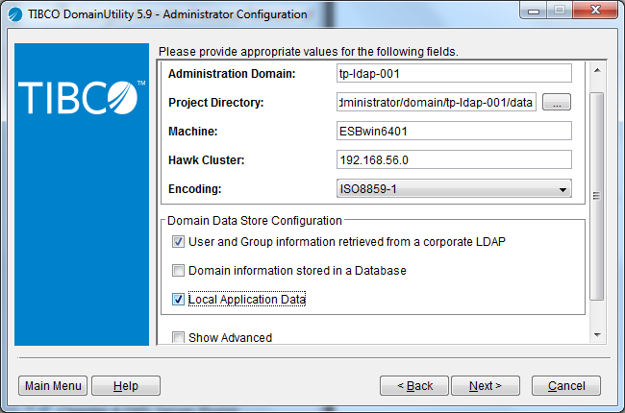Go to the previous step with Back
This screenshot has height=413, width=625.
[x=414, y=386]
